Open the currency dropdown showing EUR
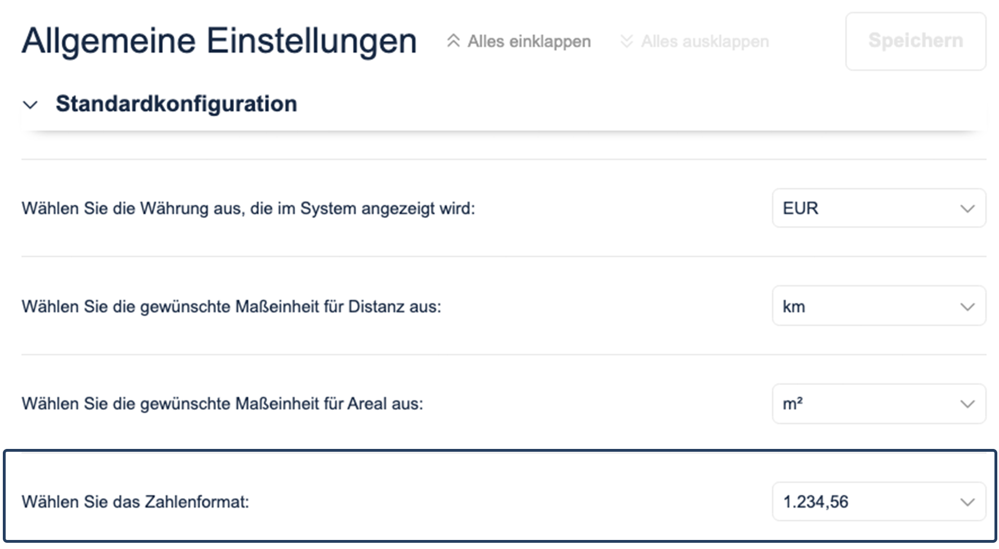The image size is (999, 549). 871,208
